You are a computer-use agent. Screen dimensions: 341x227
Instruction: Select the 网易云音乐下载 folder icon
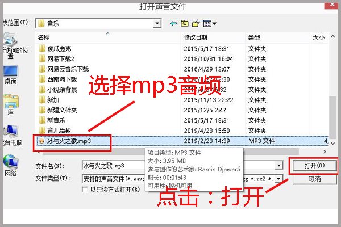click(x=42, y=69)
